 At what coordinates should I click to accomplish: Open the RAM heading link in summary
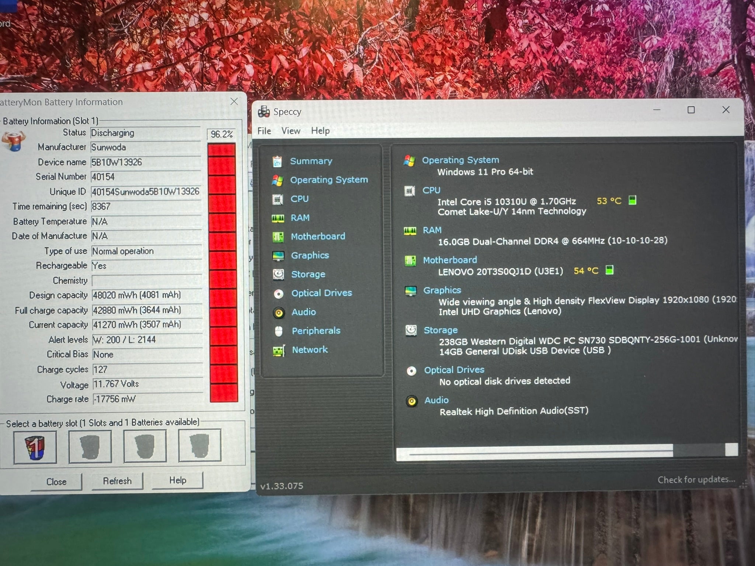click(432, 230)
